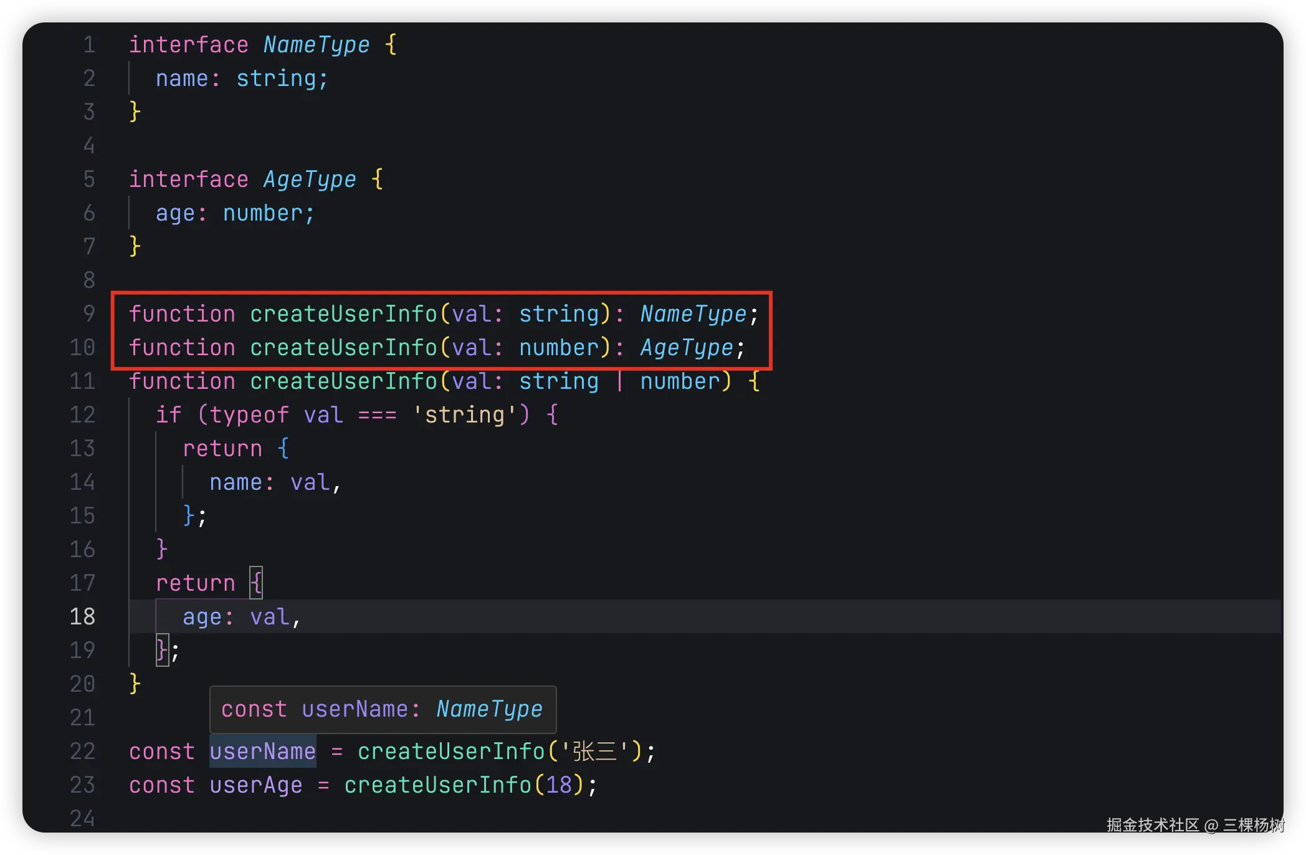1306x855 pixels.
Task: Click the AgeType interface name on line 5
Action: [x=309, y=179]
